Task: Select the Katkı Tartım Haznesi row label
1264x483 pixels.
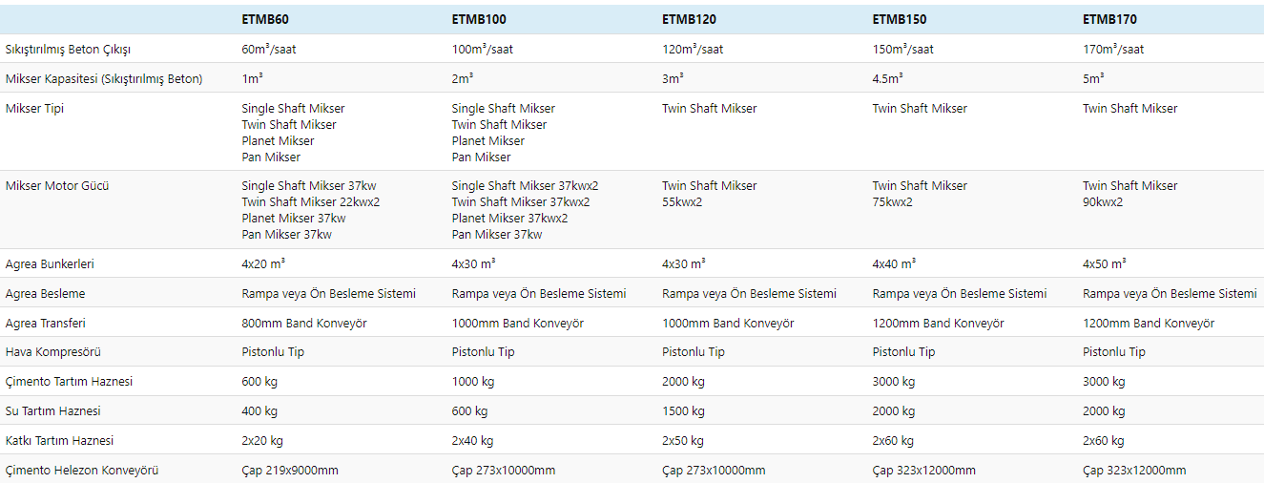Action: pyautogui.click(x=59, y=441)
